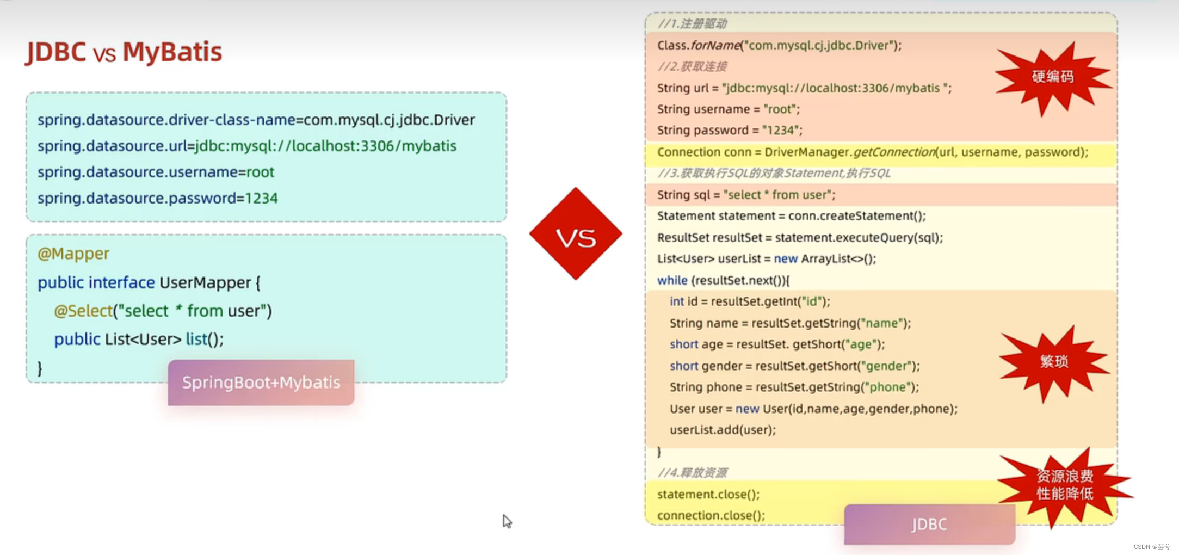This screenshot has height=555, width=1179.
Task: Click the userList.add(user); line
Action: pyautogui.click(x=723, y=430)
